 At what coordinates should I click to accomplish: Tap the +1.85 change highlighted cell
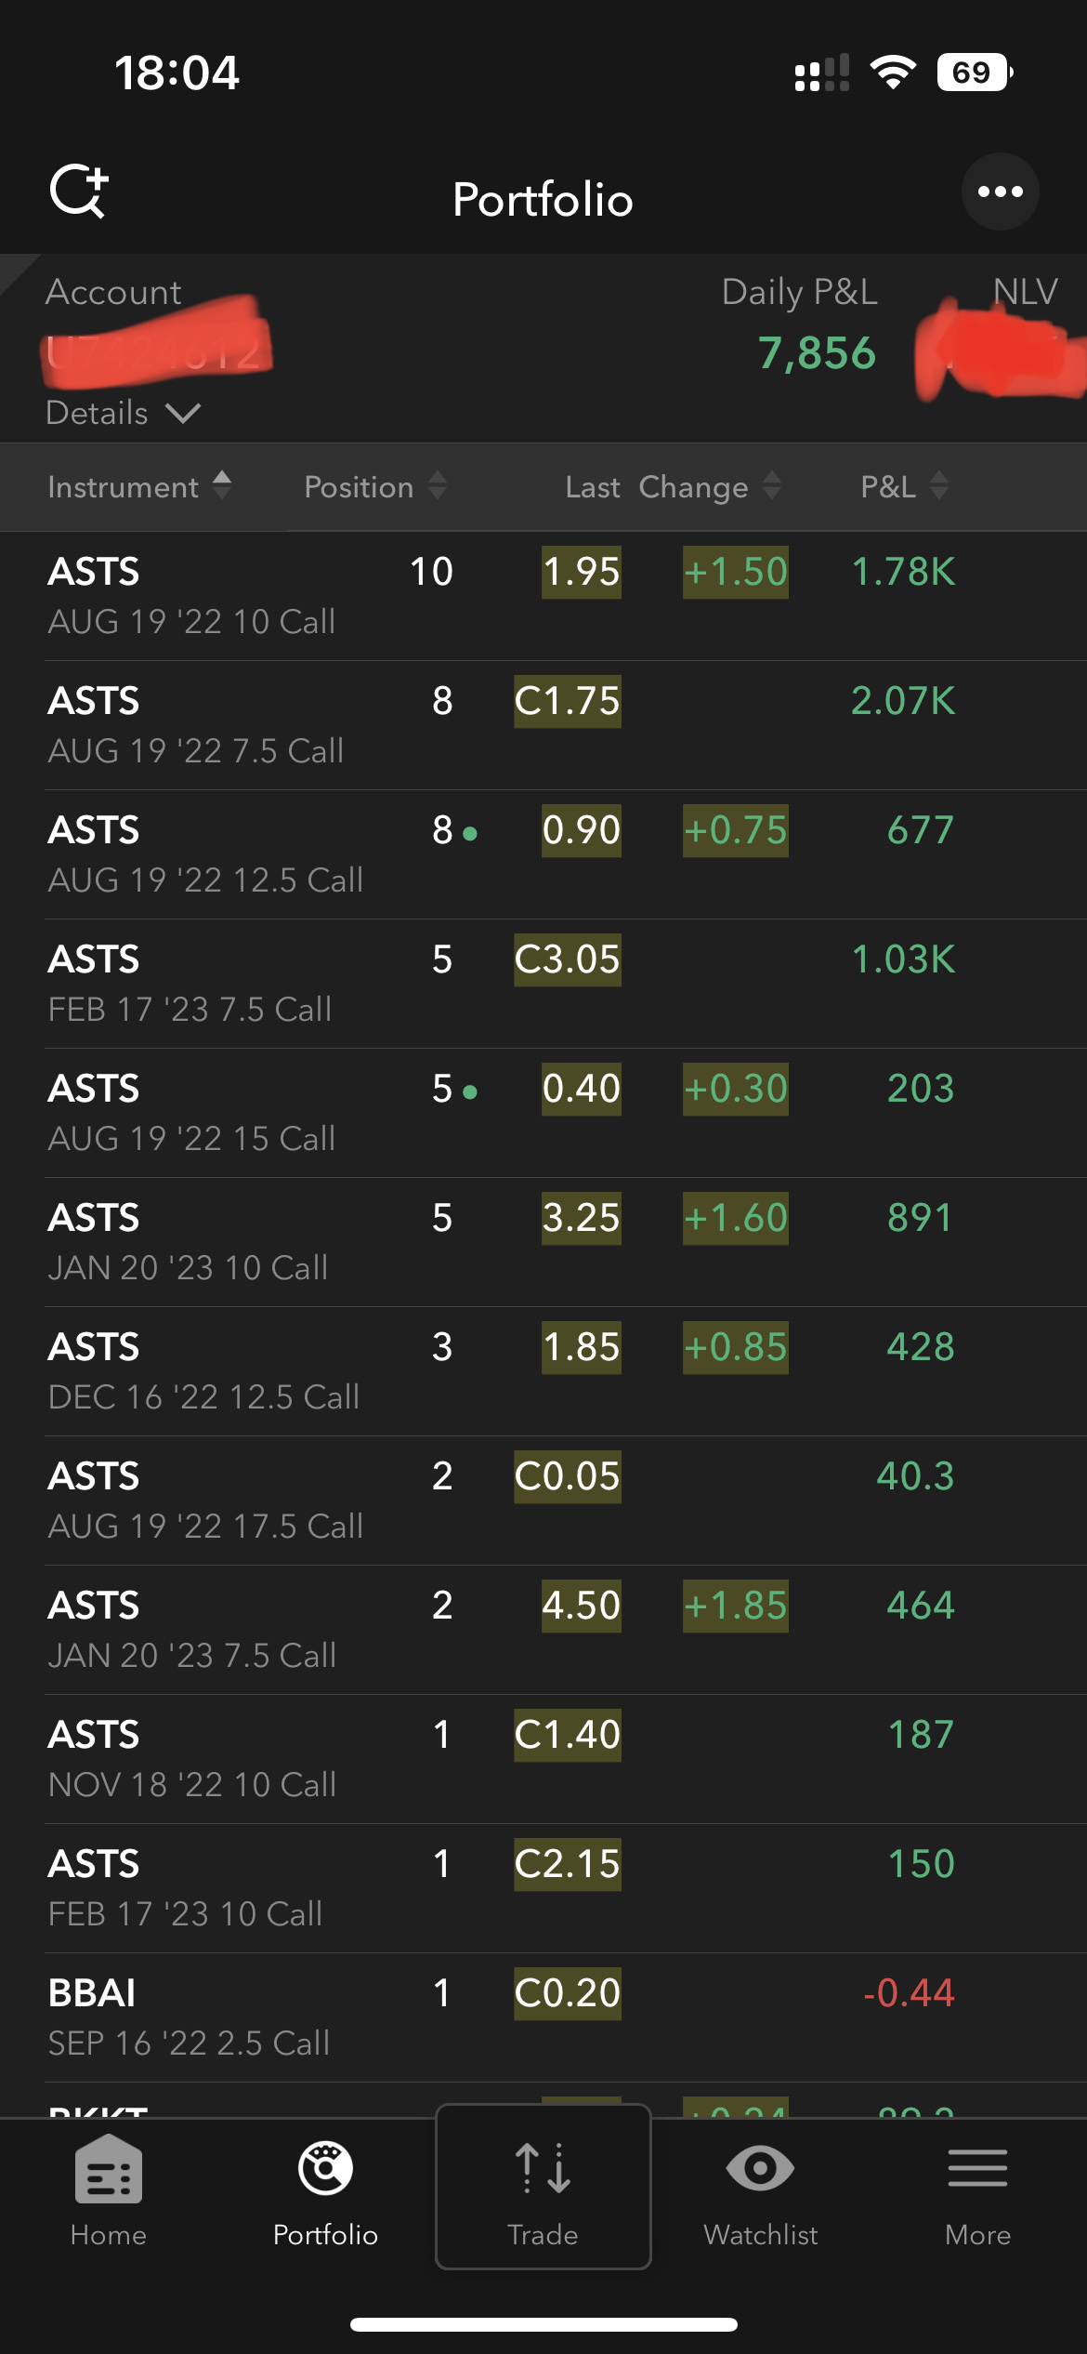coord(735,1606)
